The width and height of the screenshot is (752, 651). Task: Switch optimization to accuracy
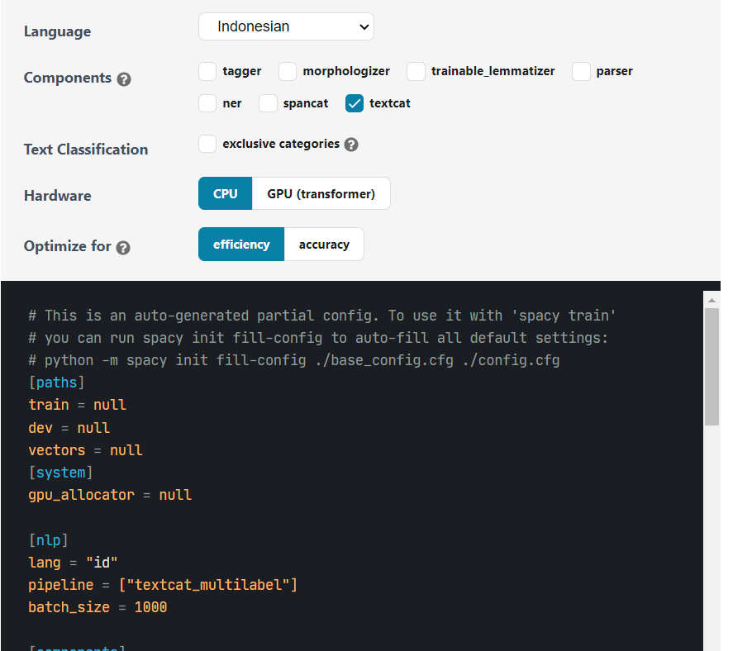click(x=324, y=245)
